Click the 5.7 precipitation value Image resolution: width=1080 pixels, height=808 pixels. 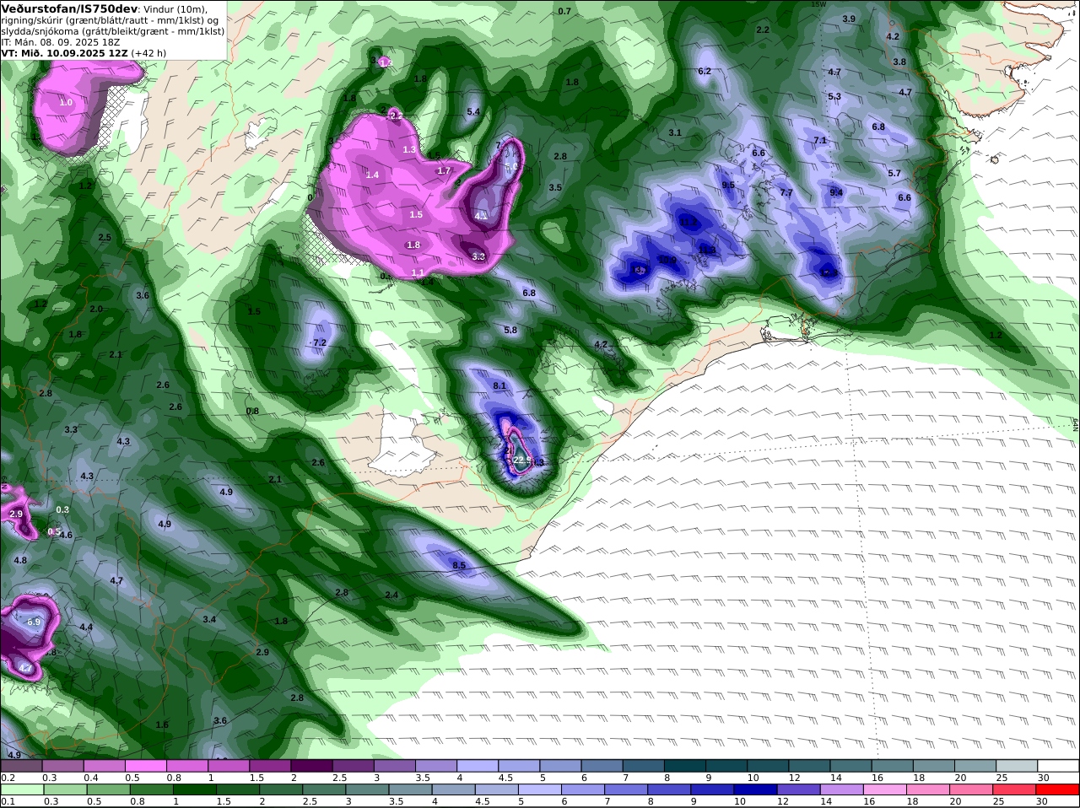(894, 173)
